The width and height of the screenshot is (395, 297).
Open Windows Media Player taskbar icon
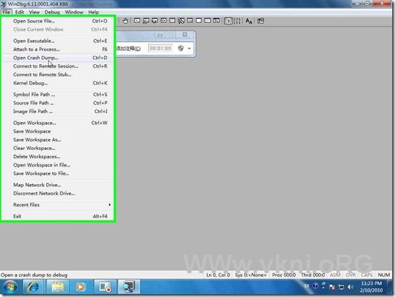81,287
